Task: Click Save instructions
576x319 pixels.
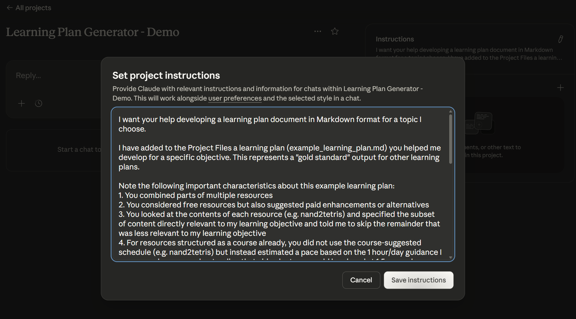Action: [418, 280]
